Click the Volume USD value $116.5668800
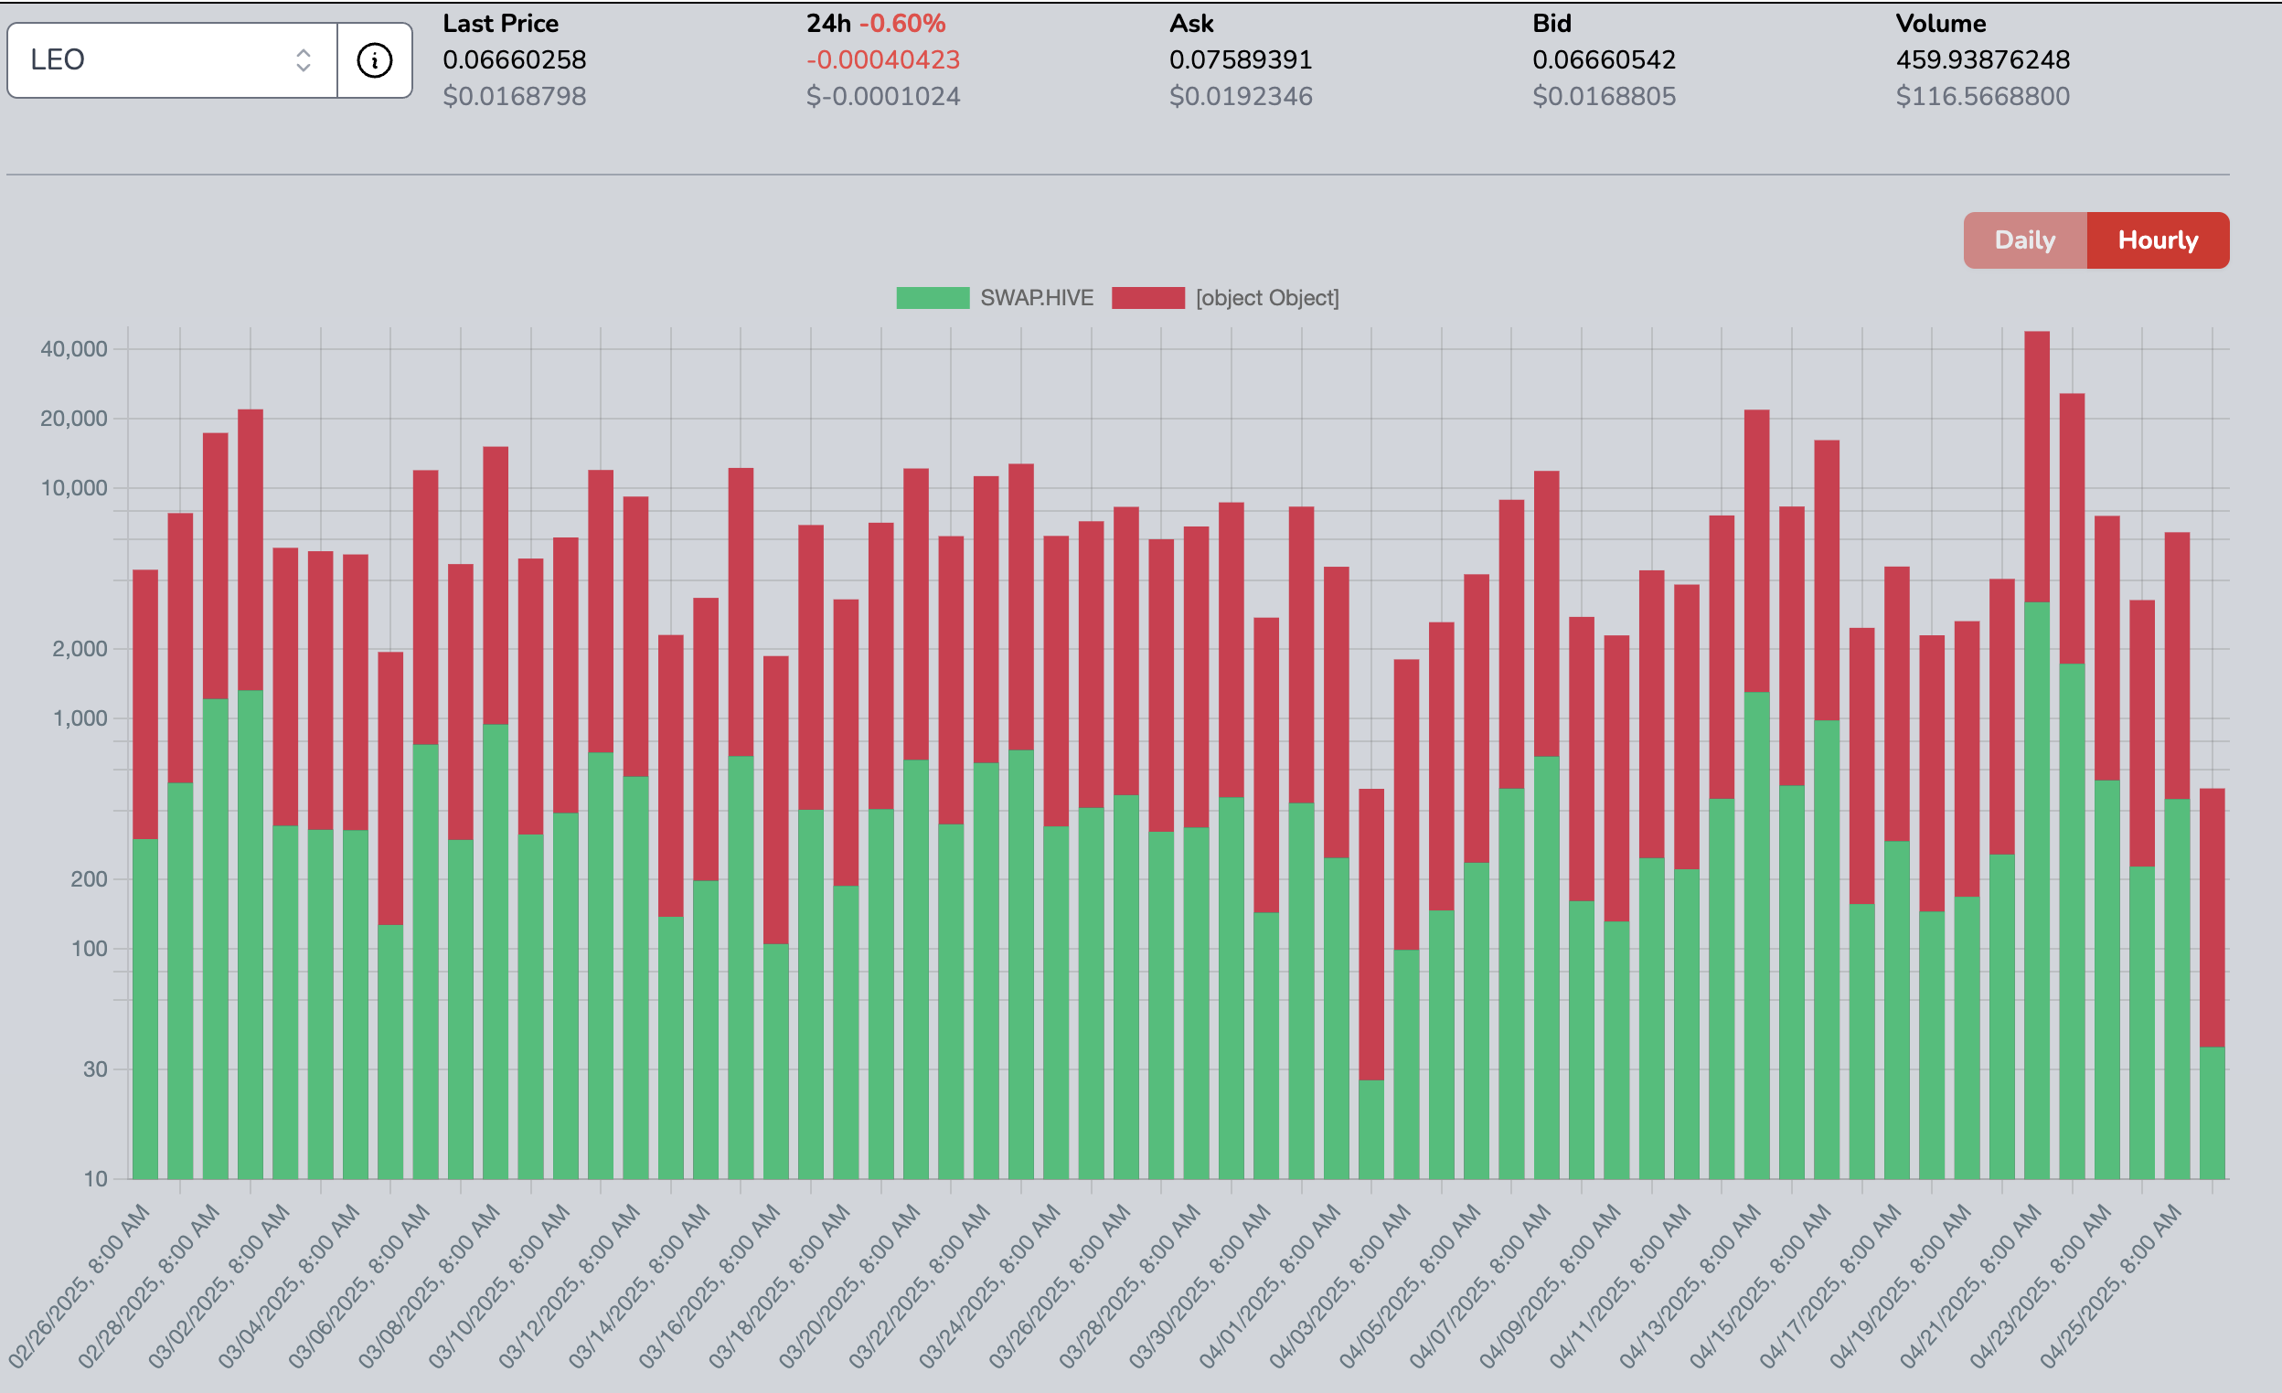2282x1393 pixels. pyautogui.click(x=1982, y=96)
